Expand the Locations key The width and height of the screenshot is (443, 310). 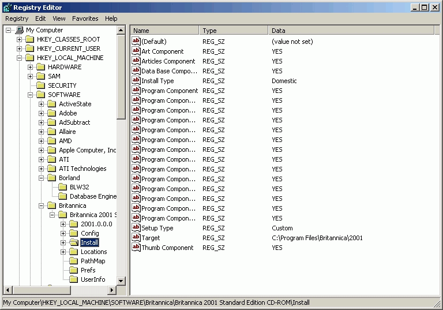pyautogui.click(x=63, y=252)
